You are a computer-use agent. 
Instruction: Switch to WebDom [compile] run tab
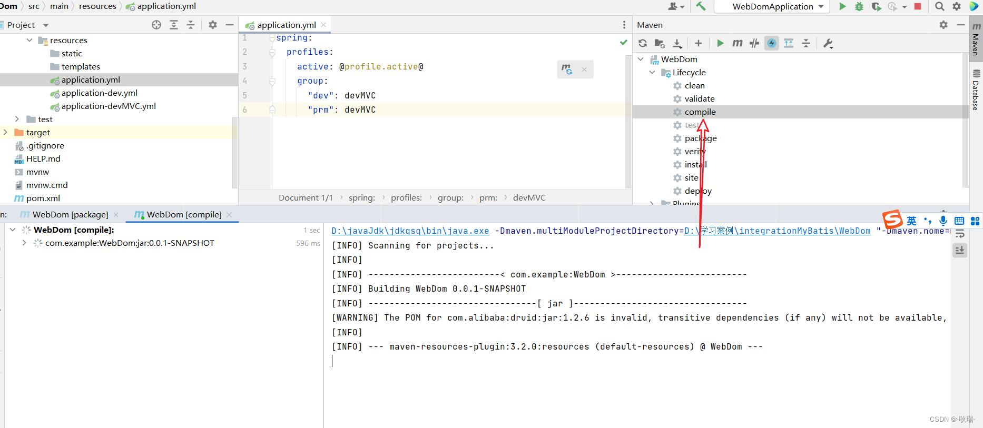click(184, 214)
